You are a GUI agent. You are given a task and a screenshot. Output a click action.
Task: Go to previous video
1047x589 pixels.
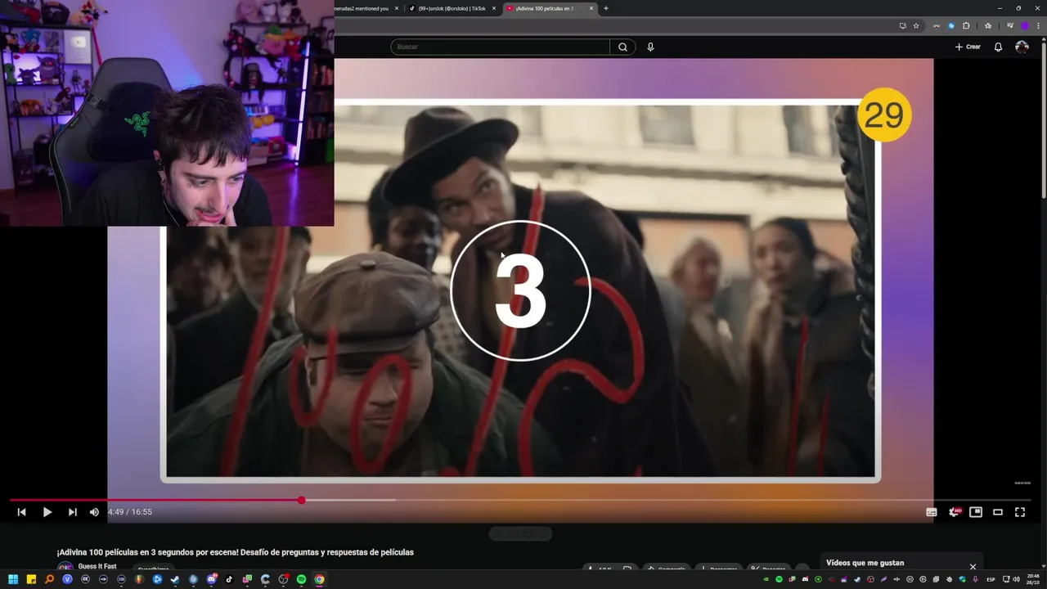point(22,512)
